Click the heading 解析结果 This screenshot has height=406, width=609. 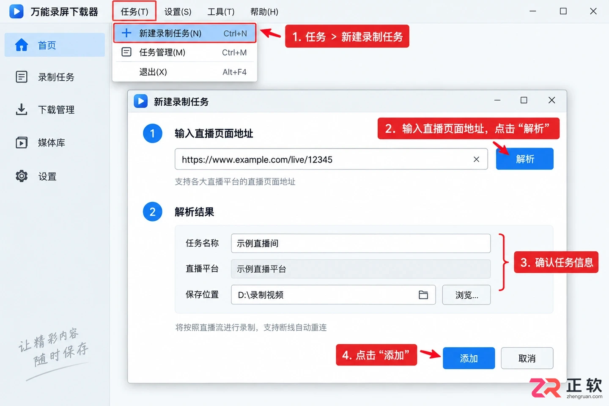[x=194, y=212]
